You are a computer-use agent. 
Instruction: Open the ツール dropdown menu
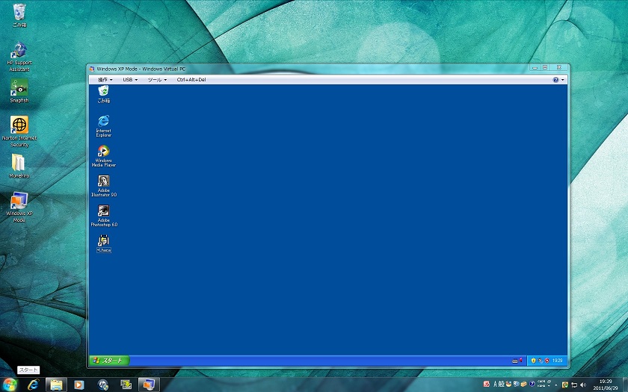[x=157, y=80]
